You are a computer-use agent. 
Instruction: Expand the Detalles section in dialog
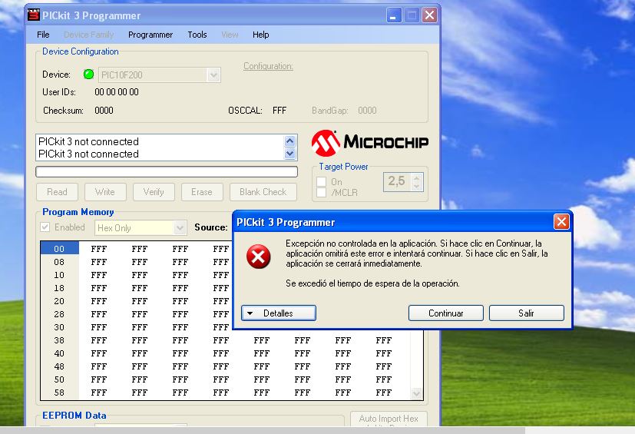279,313
